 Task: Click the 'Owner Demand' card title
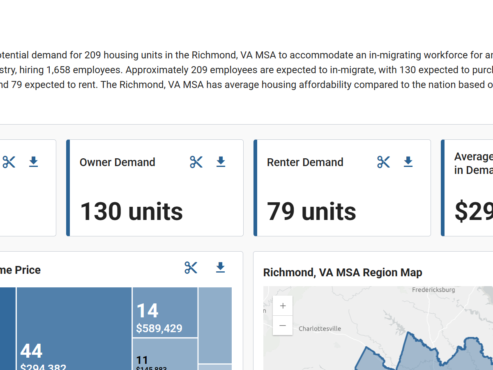click(117, 162)
